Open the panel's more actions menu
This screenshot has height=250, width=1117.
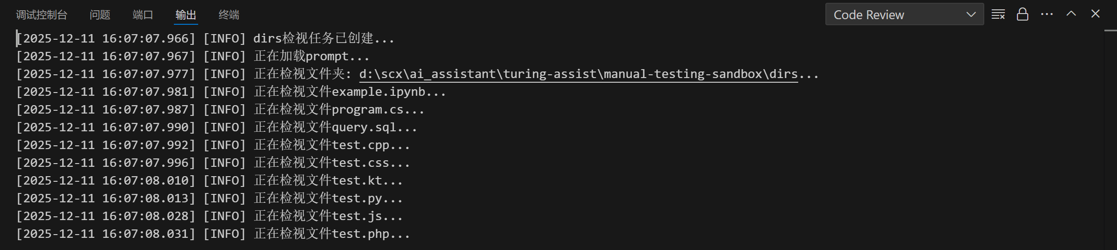(x=1046, y=14)
